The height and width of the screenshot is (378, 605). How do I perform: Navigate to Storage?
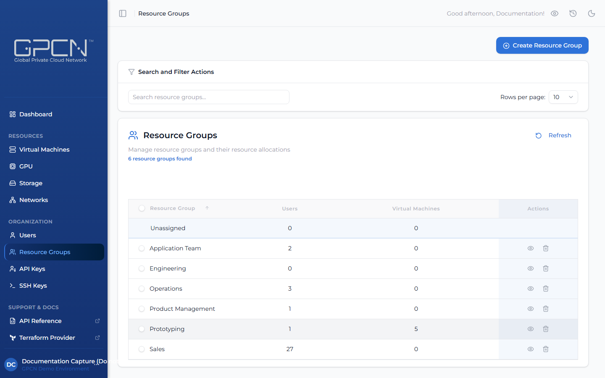click(54, 183)
